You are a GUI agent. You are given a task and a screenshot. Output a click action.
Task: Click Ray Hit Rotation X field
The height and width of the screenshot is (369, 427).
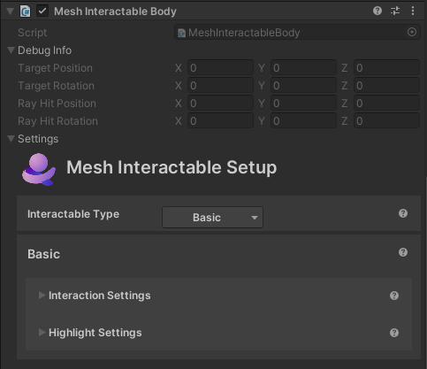click(220, 121)
